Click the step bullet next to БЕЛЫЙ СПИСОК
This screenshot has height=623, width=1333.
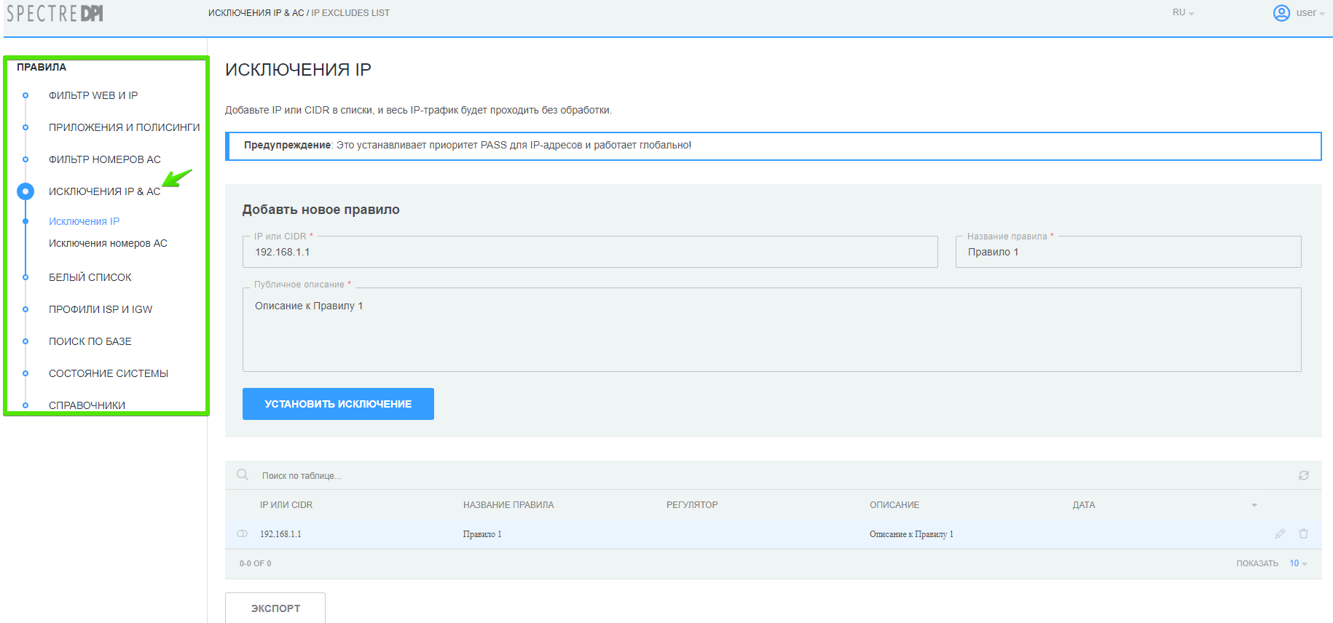pyautogui.click(x=25, y=277)
